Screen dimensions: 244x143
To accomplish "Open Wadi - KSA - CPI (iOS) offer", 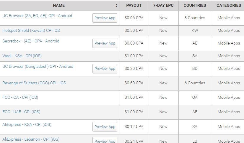I will click(x=22, y=56).
